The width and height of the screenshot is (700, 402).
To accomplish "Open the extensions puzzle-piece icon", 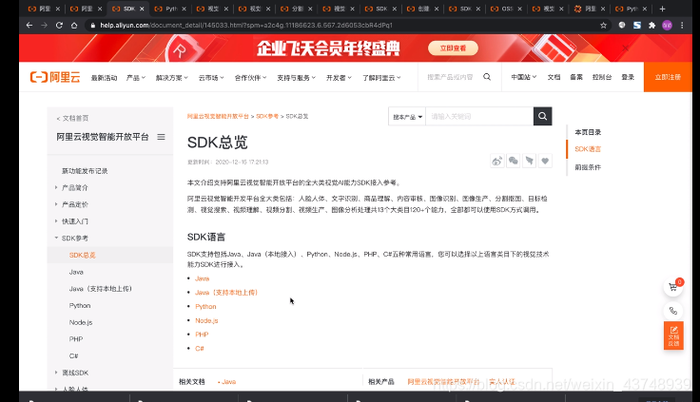I will (x=652, y=26).
